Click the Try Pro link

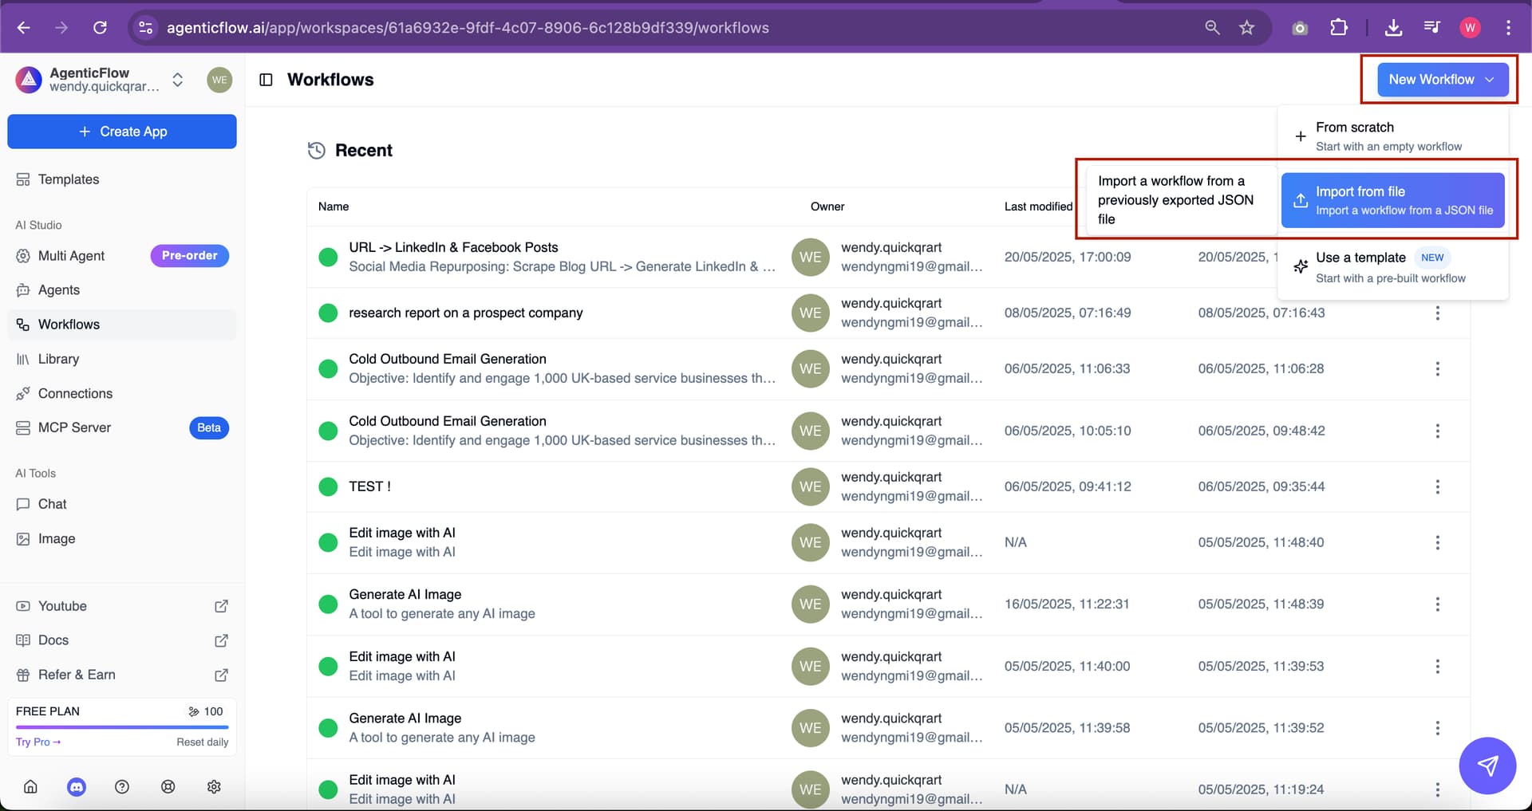(38, 742)
